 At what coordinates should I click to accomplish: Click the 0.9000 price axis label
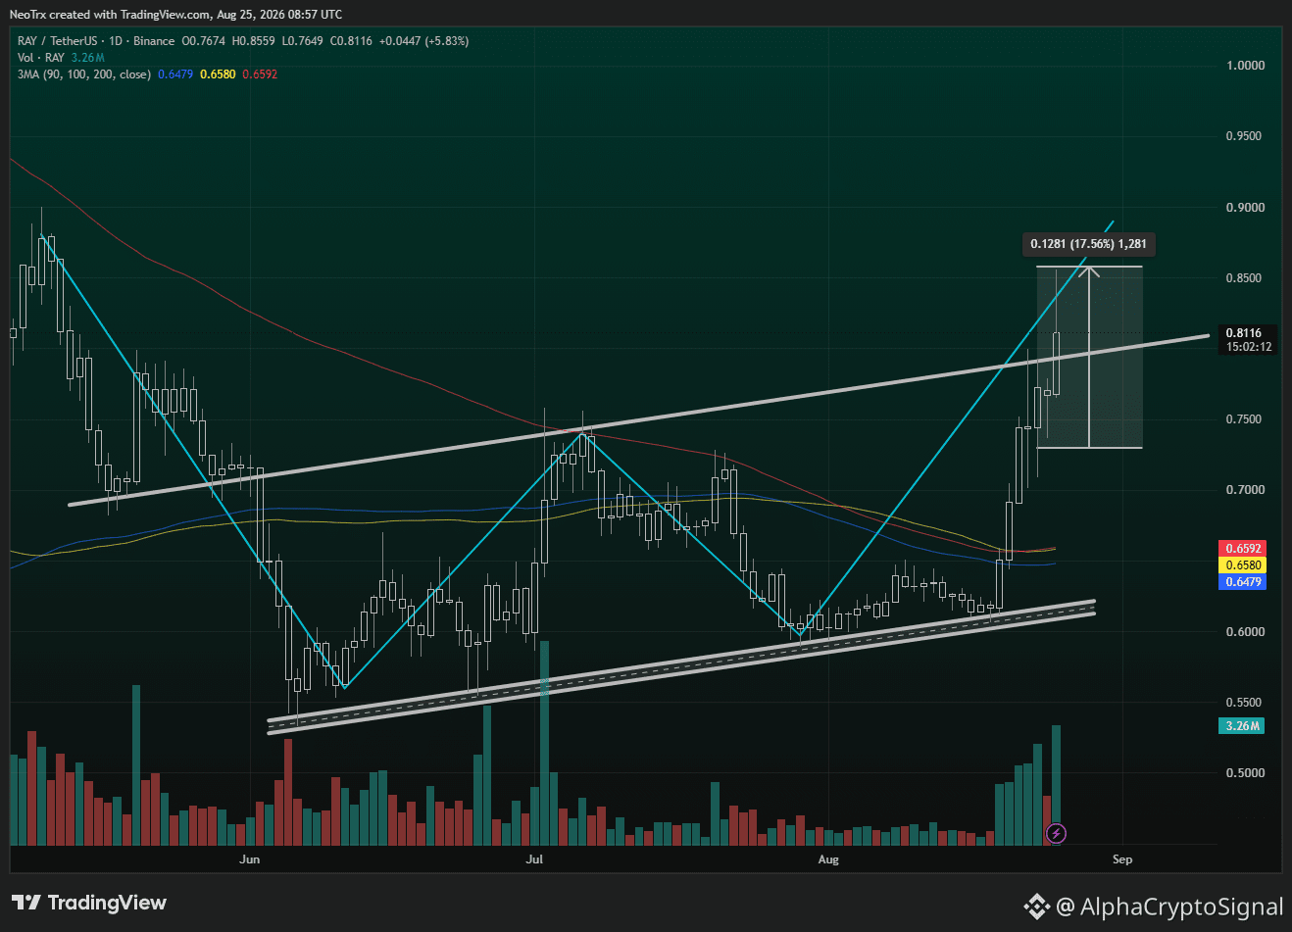[1245, 208]
